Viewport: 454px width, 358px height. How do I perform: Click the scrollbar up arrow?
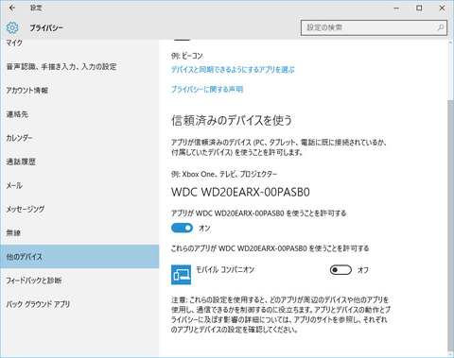click(x=450, y=43)
